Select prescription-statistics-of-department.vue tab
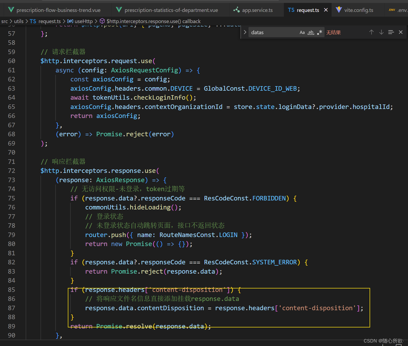408x346 pixels. point(167,10)
